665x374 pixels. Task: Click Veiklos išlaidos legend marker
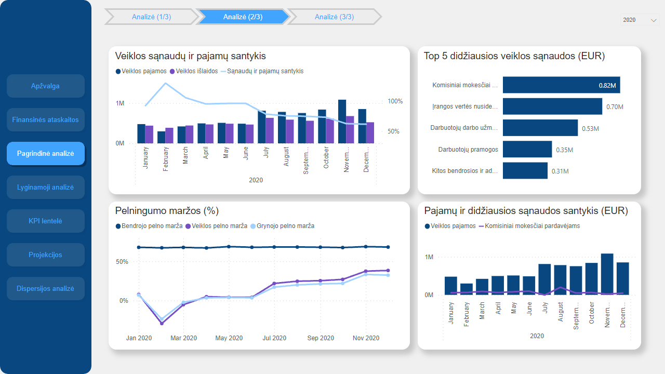coord(172,71)
